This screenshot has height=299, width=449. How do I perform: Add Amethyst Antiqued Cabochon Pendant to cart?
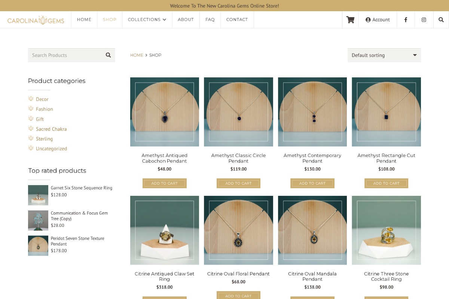[165, 183]
